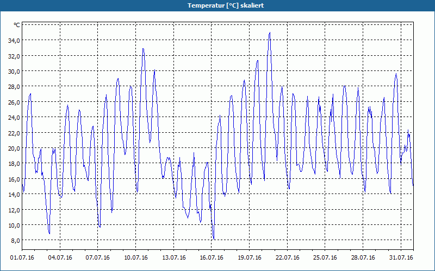Select the 25.07.16 date on the x-axis
The width and height of the screenshot is (435, 271).
[x=325, y=258]
